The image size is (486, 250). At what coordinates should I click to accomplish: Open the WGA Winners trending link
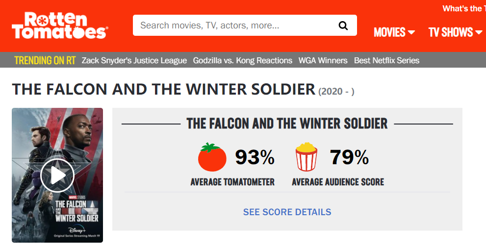click(x=323, y=60)
